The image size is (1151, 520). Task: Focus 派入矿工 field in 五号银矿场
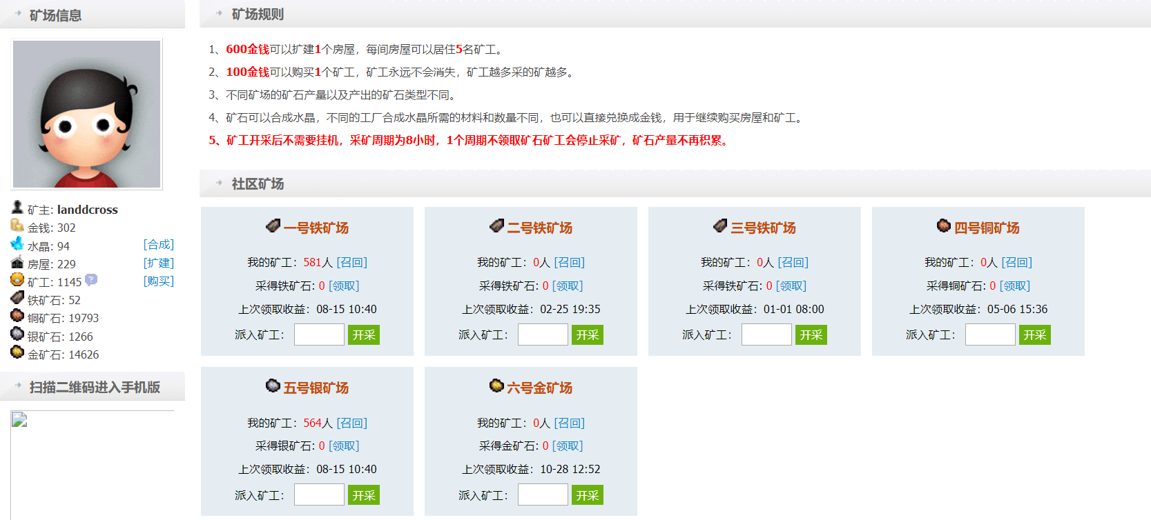(x=319, y=495)
